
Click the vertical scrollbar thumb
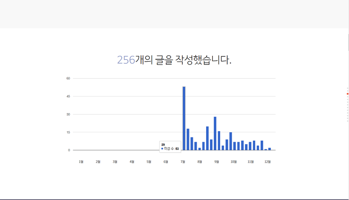pyautogui.click(x=349, y=42)
